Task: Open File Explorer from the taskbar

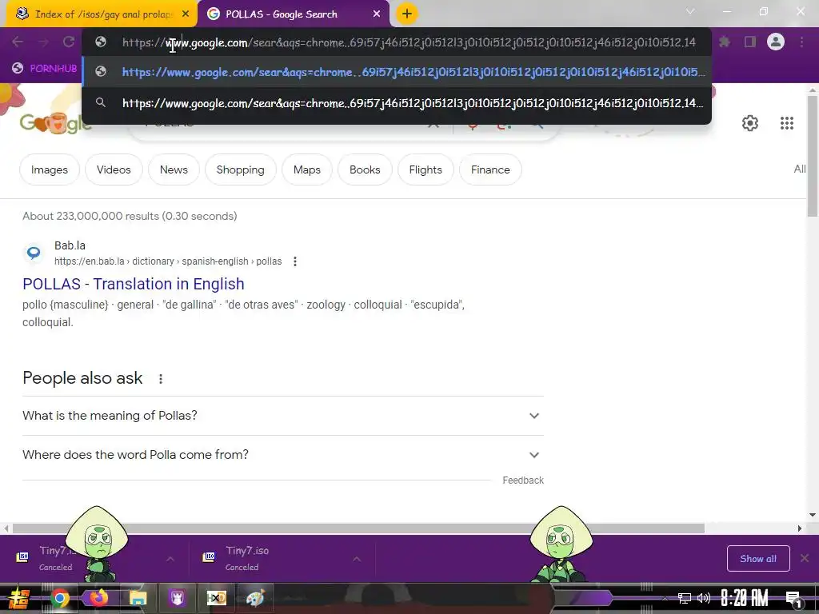Action: pyautogui.click(x=138, y=598)
